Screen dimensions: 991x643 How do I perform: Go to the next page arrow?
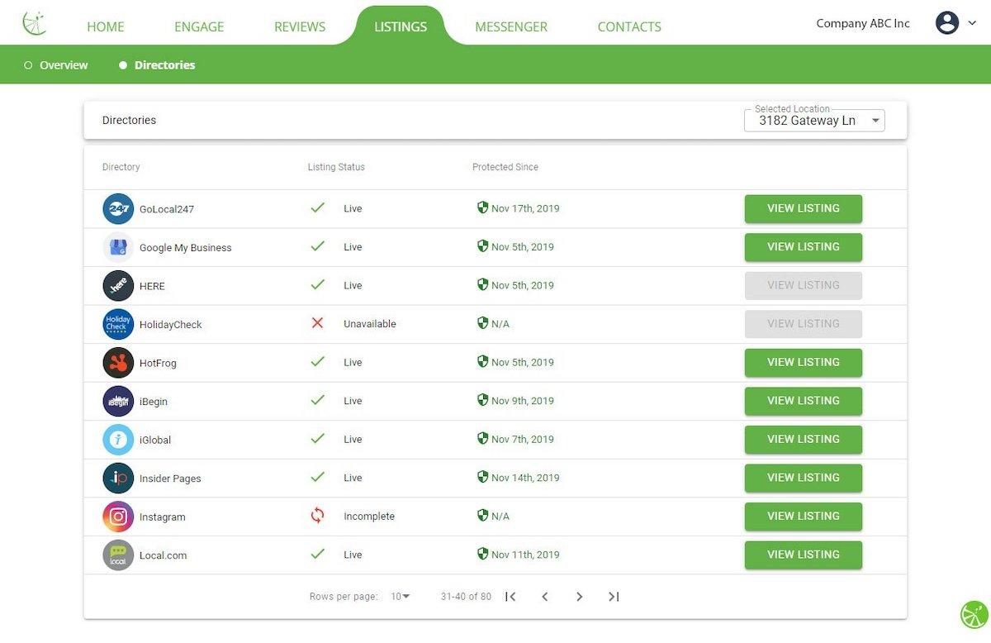coord(579,597)
